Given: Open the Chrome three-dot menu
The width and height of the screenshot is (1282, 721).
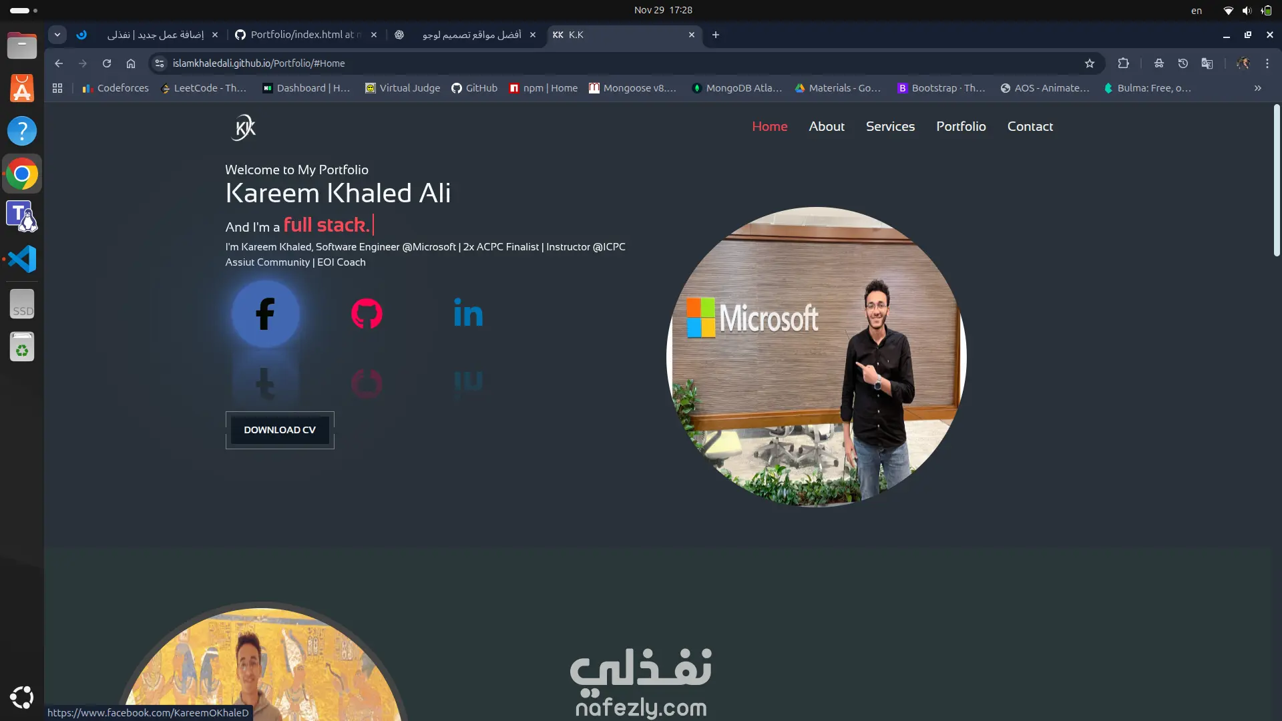Looking at the screenshot, I should 1267,63.
